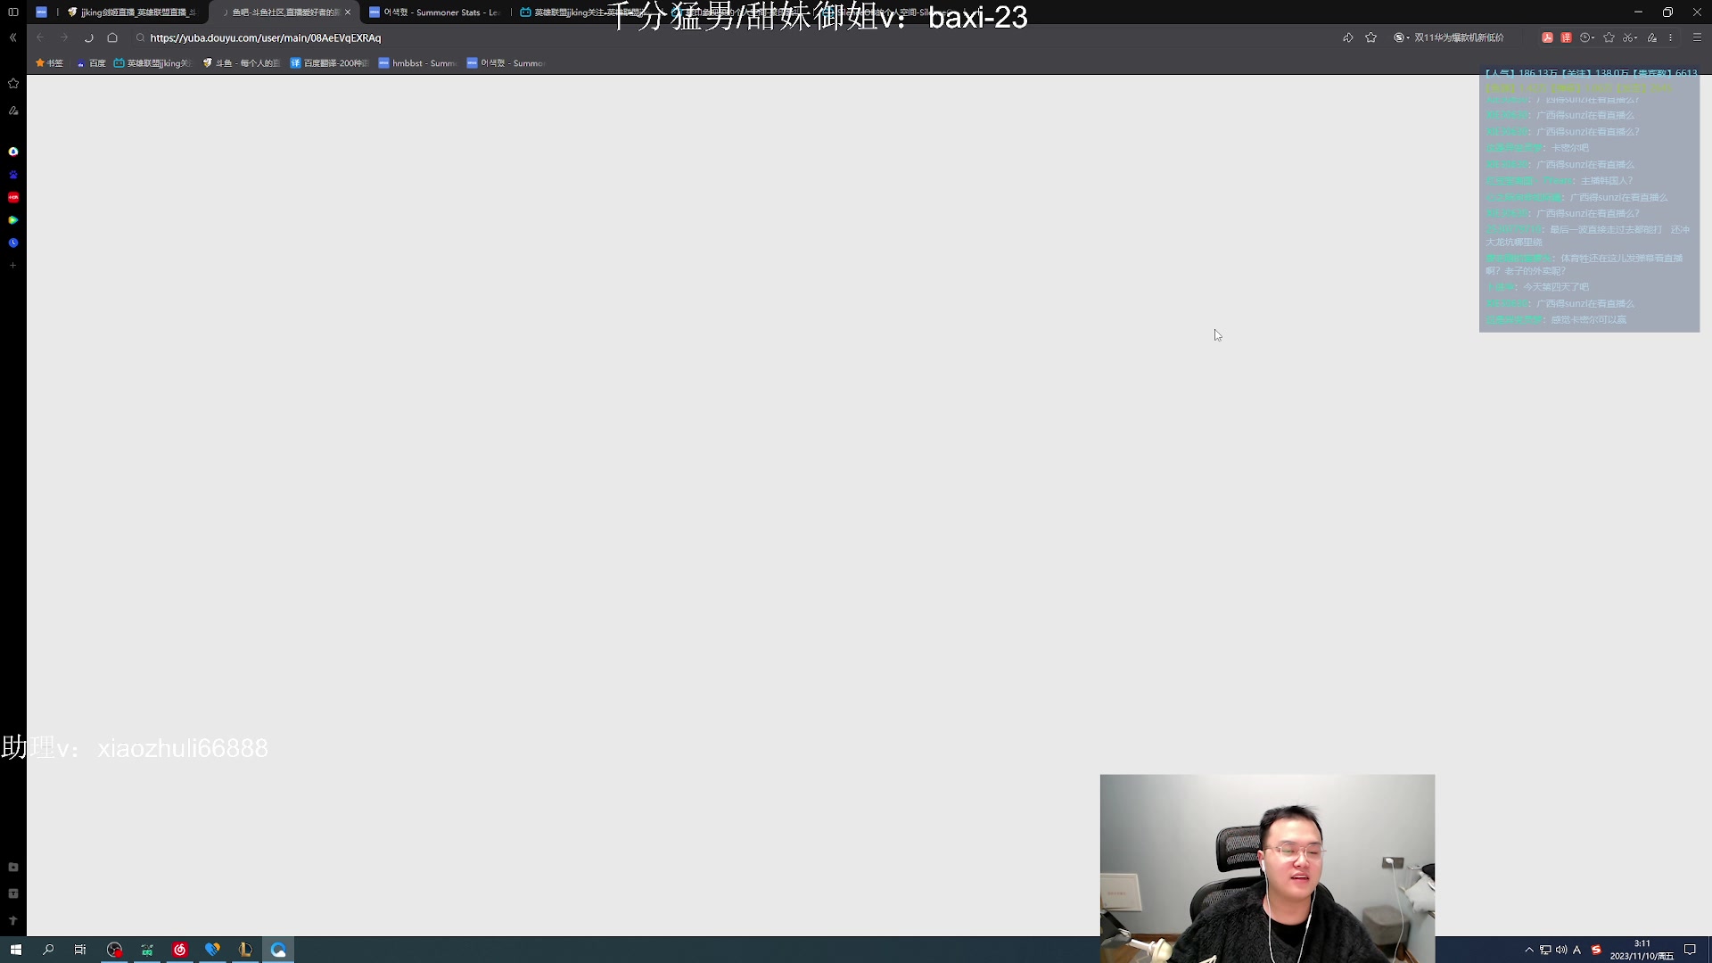This screenshot has width=1712, height=963.
Task: Open the red PDF extension icon
Action: click(1547, 37)
